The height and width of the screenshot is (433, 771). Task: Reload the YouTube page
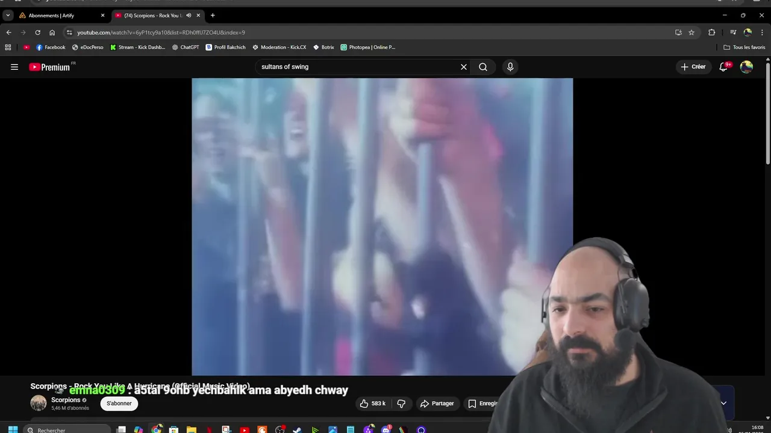37,32
